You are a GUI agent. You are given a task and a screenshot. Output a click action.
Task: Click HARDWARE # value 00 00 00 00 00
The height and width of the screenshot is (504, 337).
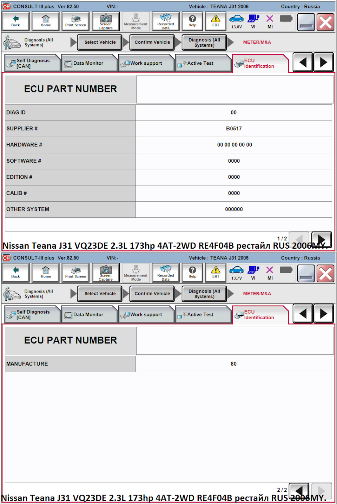pos(234,145)
